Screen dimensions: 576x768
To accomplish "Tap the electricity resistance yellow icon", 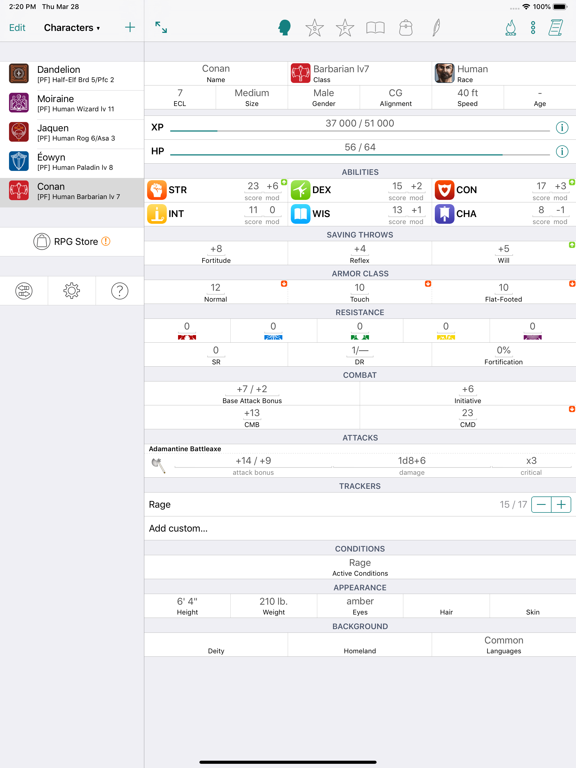I will coord(446,337).
